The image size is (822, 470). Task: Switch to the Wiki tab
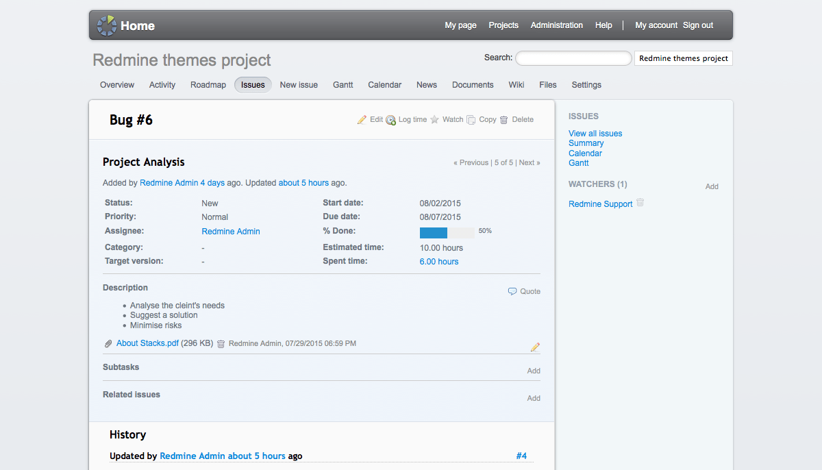coord(516,85)
